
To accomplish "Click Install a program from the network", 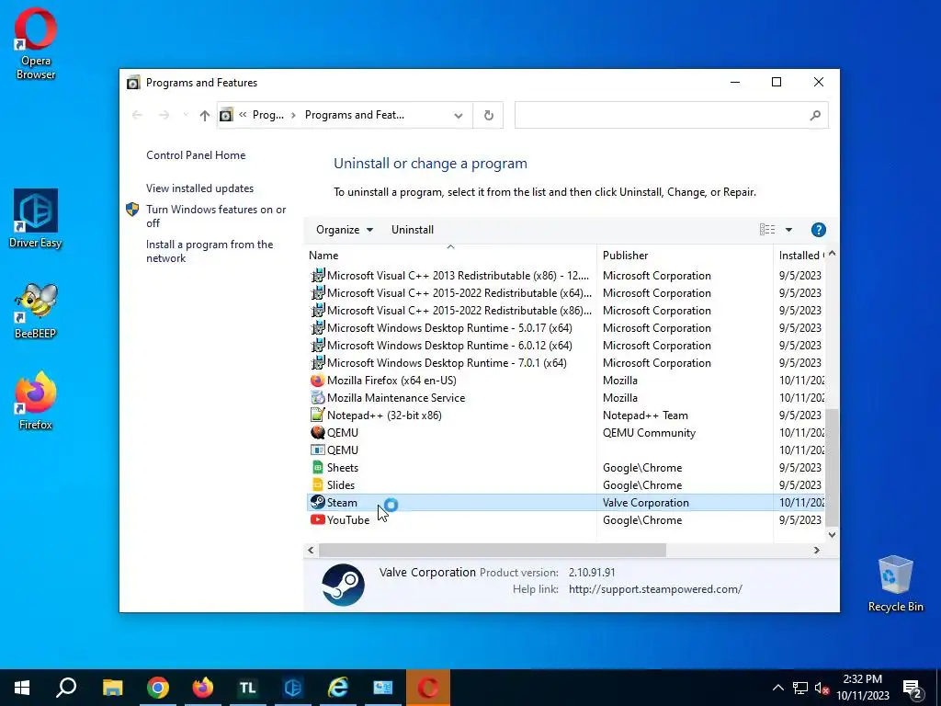I will [210, 252].
